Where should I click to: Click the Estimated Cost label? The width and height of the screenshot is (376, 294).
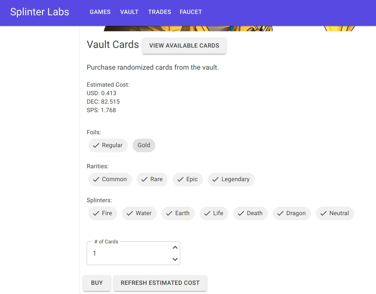[108, 85]
